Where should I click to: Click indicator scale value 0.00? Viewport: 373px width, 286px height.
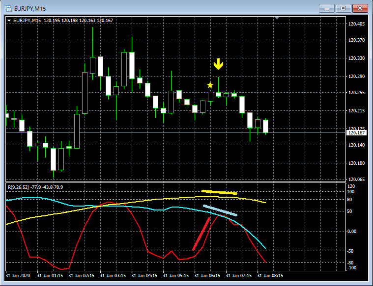(x=352, y=232)
